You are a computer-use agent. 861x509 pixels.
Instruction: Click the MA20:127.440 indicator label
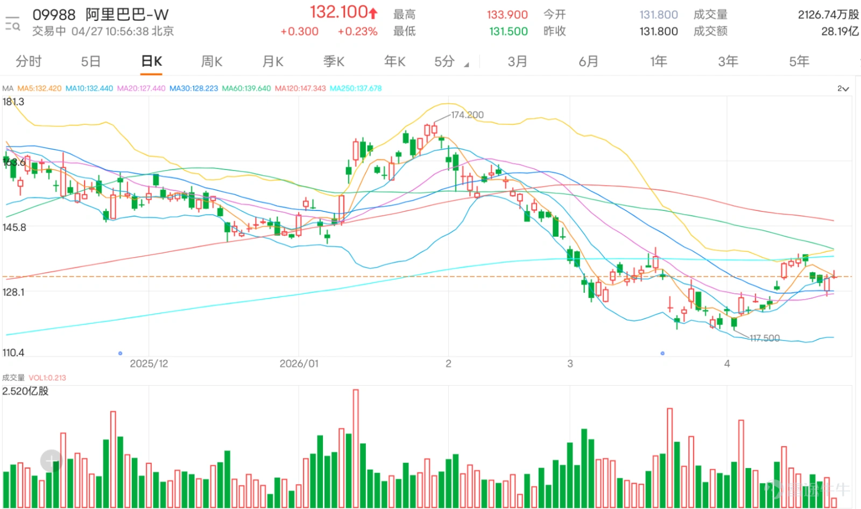pos(141,88)
